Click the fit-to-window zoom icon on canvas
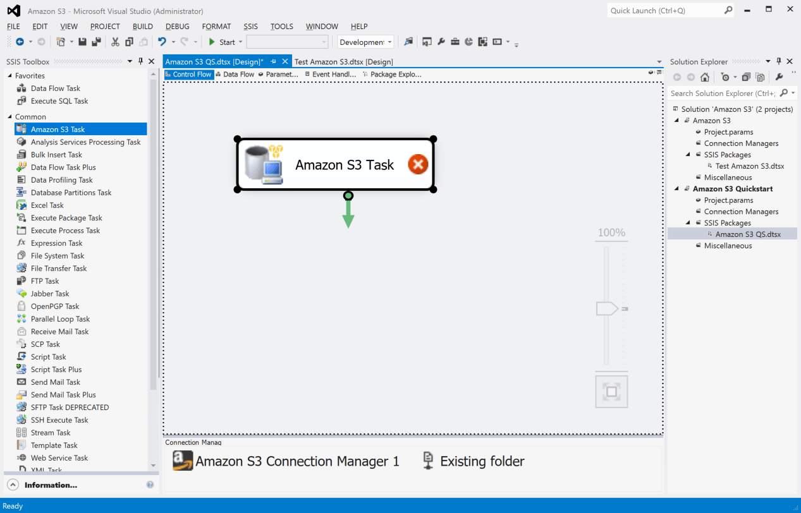This screenshot has height=513, width=801. click(611, 392)
